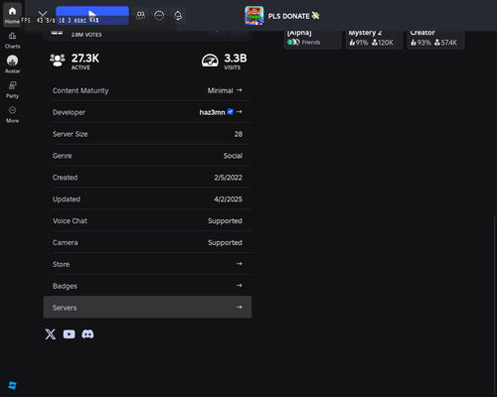Click the 3.3B visits count
Screen dimensions: 497x397
click(236, 59)
